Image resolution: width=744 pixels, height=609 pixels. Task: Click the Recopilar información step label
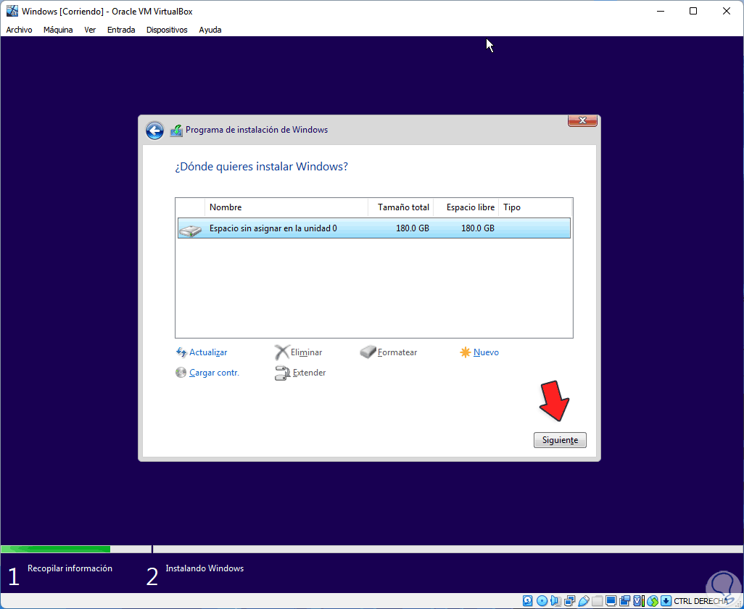coord(70,568)
